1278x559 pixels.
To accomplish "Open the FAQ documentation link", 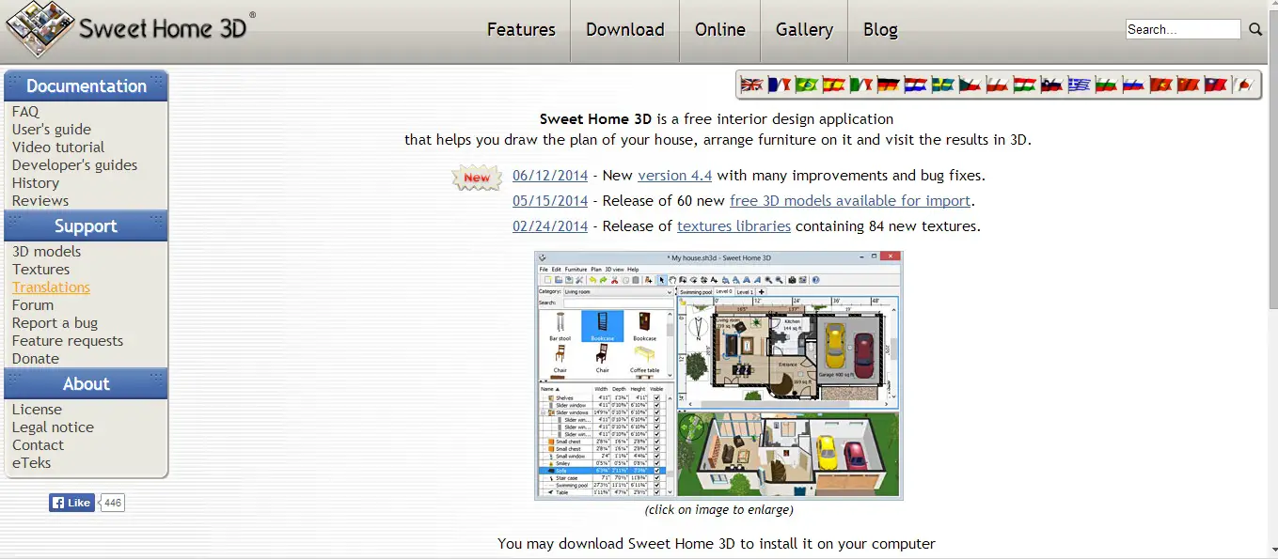I will point(25,112).
